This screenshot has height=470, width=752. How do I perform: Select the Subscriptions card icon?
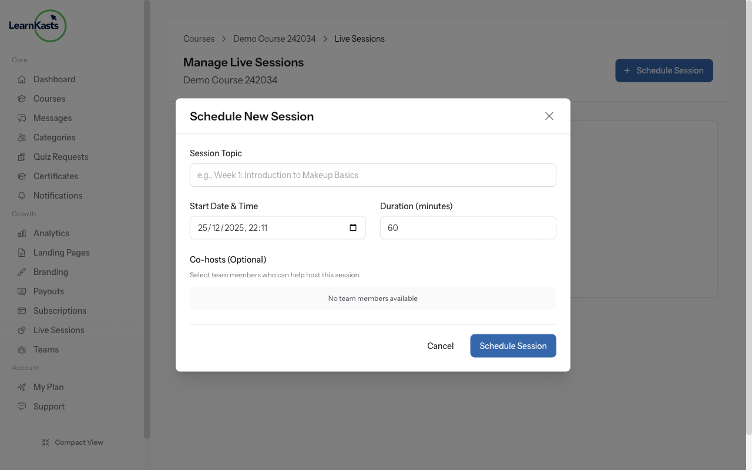[22, 310]
